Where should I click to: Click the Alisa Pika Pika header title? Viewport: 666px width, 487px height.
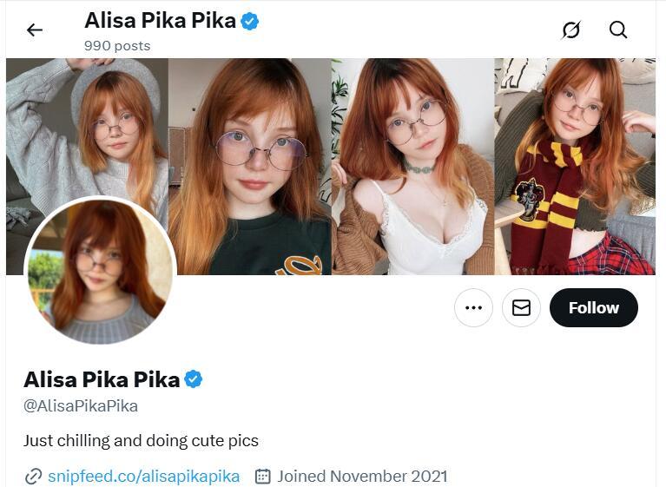pos(160,20)
